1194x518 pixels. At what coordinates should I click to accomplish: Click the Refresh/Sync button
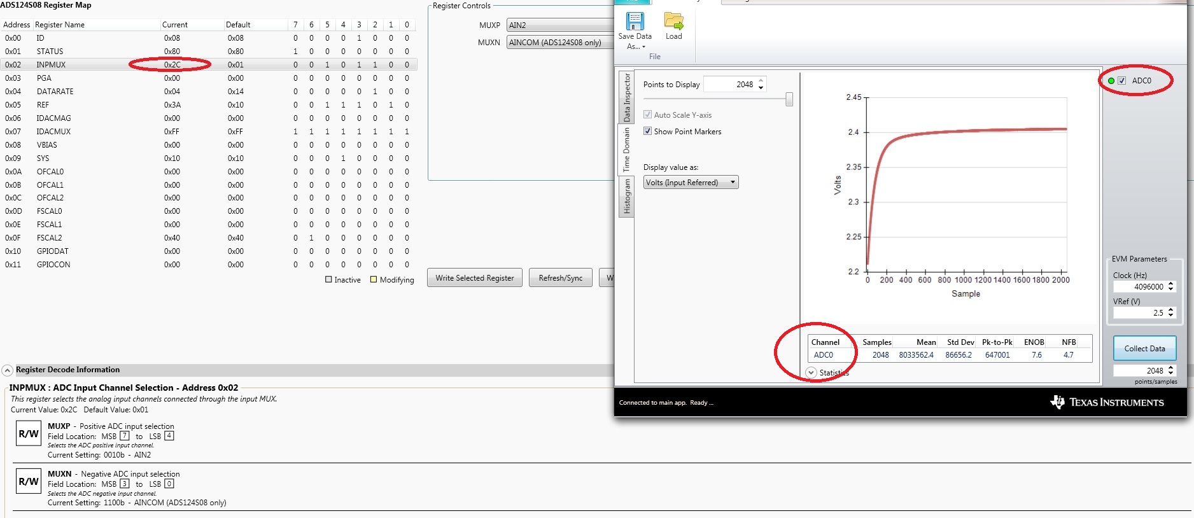(x=561, y=278)
